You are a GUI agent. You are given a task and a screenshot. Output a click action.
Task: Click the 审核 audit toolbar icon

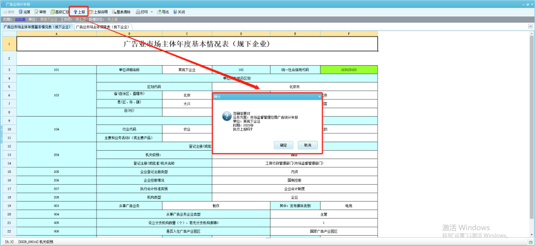(x=40, y=12)
